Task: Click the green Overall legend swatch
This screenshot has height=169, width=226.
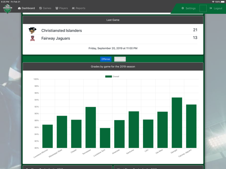Action: 108,76
